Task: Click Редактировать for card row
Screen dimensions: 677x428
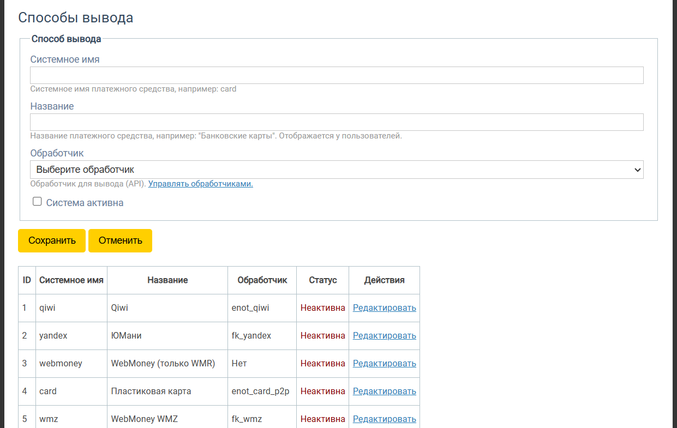Action: click(384, 391)
